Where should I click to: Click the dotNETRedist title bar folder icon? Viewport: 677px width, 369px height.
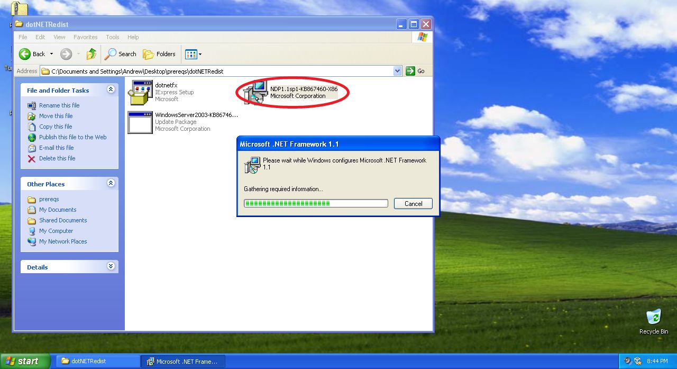coord(19,24)
